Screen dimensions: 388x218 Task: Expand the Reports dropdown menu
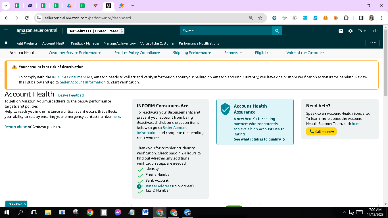tap(233, 53)
